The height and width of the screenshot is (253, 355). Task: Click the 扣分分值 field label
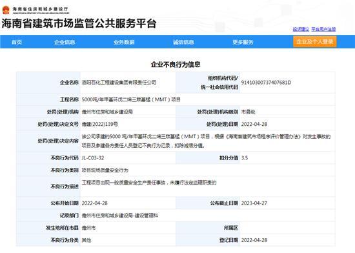[228, 157]
